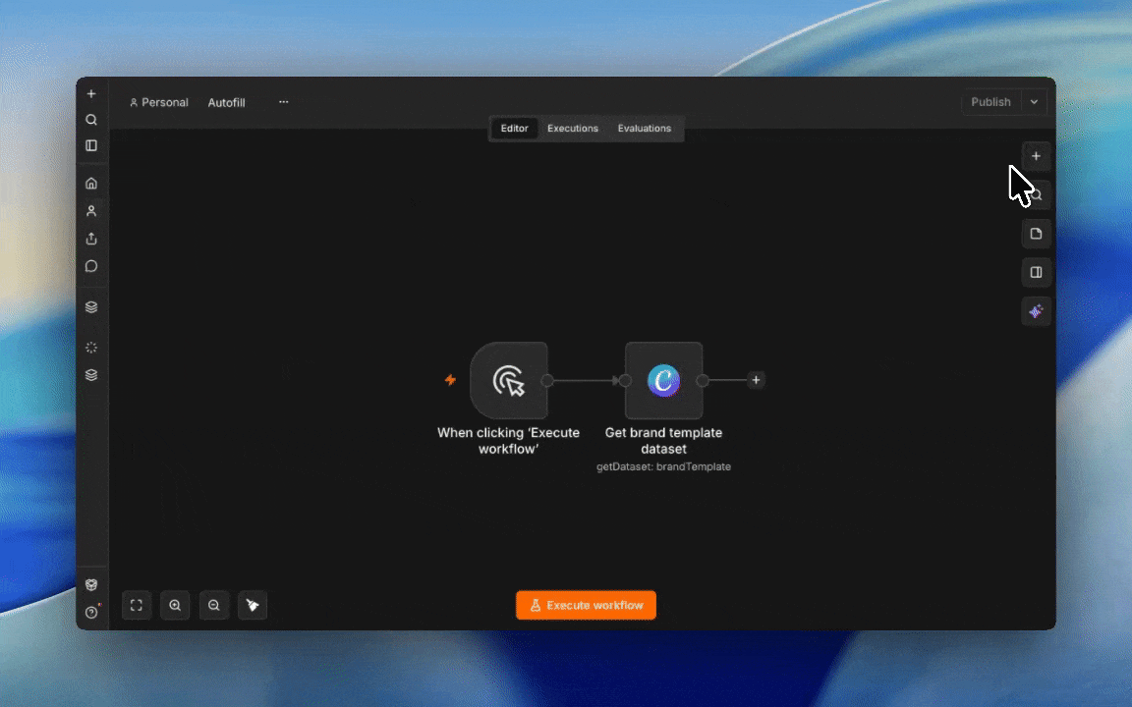Open the chat bubble sidebar icon
The image size is (1132, 707).
(91, 266)
